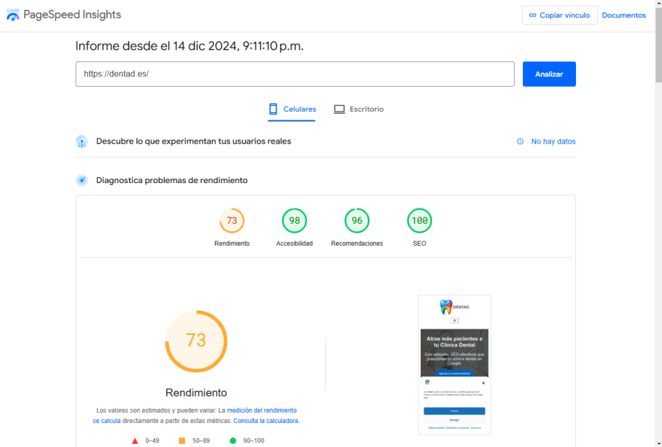Click the large 73 performance gauge
Screen dimensions: 662x447
(196, 340)
